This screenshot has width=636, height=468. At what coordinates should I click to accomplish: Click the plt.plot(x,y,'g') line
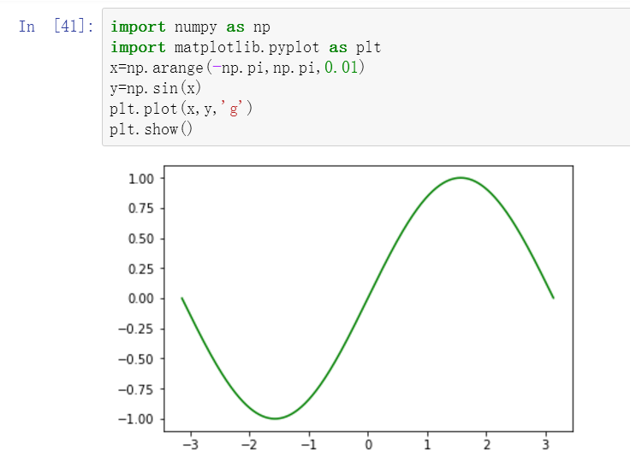click(x=181, y=109)
